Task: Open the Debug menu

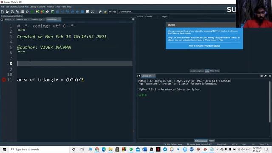Action: (33, 7)
